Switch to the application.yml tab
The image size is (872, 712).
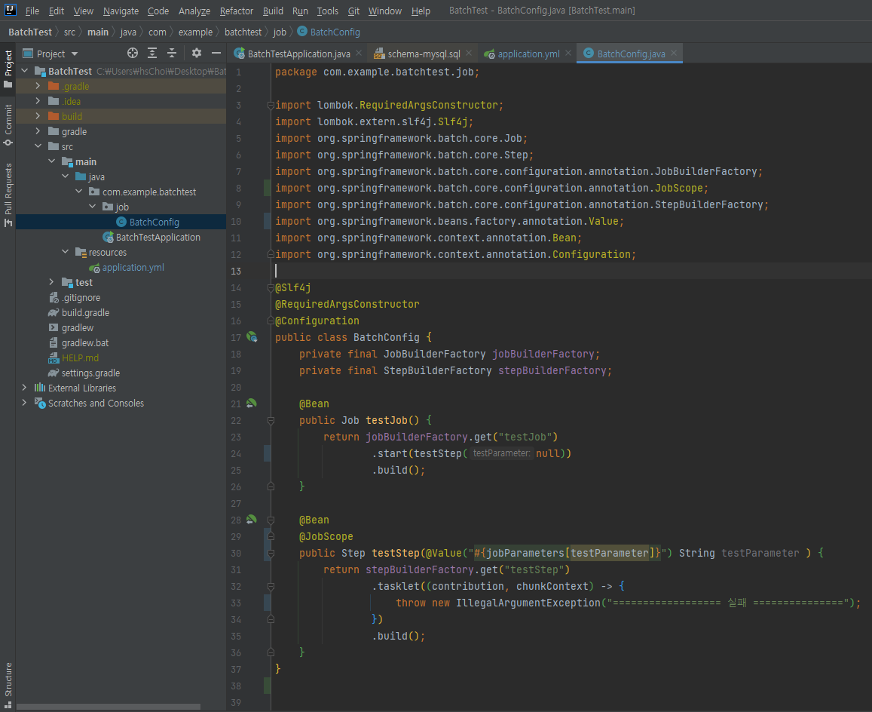coord(527,54)
